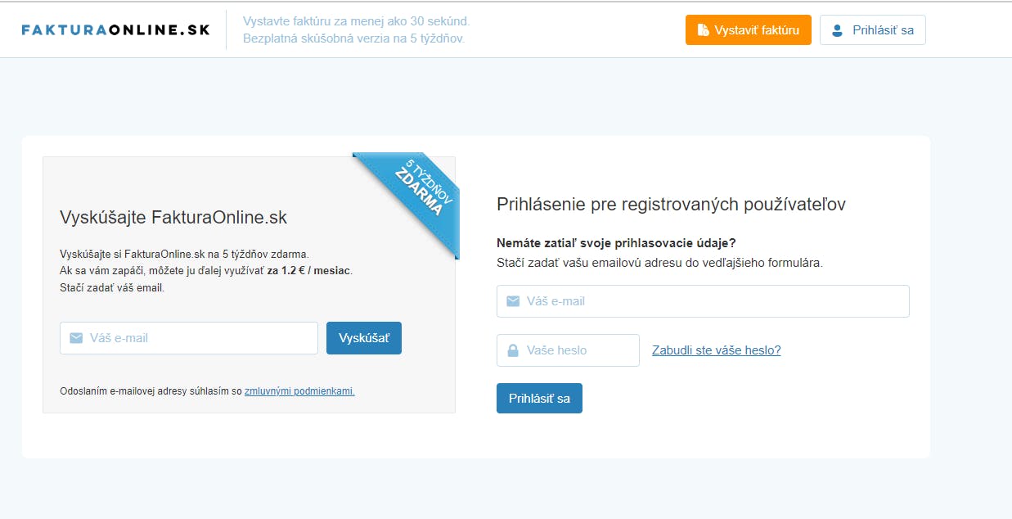Viewport: 1012px width, 519px height.
Task: Focus the Vaše heslo password field
Action: [568, 350]
